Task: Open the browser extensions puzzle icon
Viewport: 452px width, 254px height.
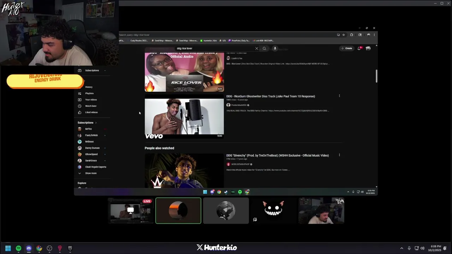Action: pyautogui.click(x=351, y=35)
